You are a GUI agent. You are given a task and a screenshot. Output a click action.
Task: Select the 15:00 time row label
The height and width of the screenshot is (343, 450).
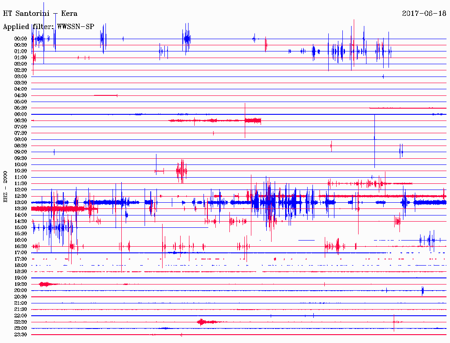point(21,227)
